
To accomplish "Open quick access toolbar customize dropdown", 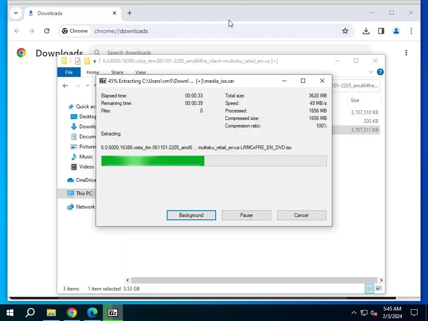I will click(x=94, y=61).
